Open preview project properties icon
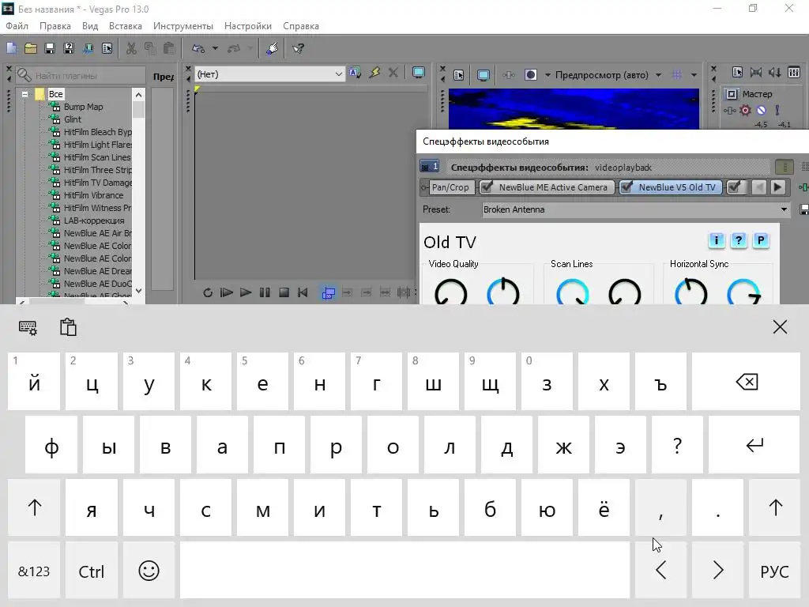This screenshot has height=607, width=809. tap(459, 75)
